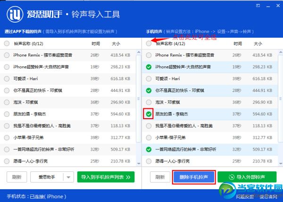Click left duration cell 32秒

95,149
